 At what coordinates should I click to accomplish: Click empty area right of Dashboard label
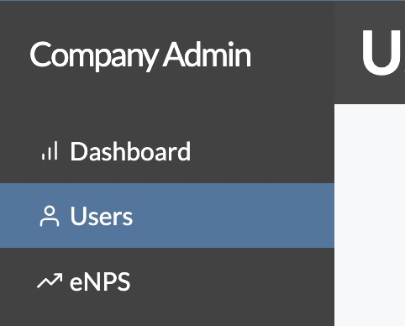pyautogui.click(x=260, y=151)
